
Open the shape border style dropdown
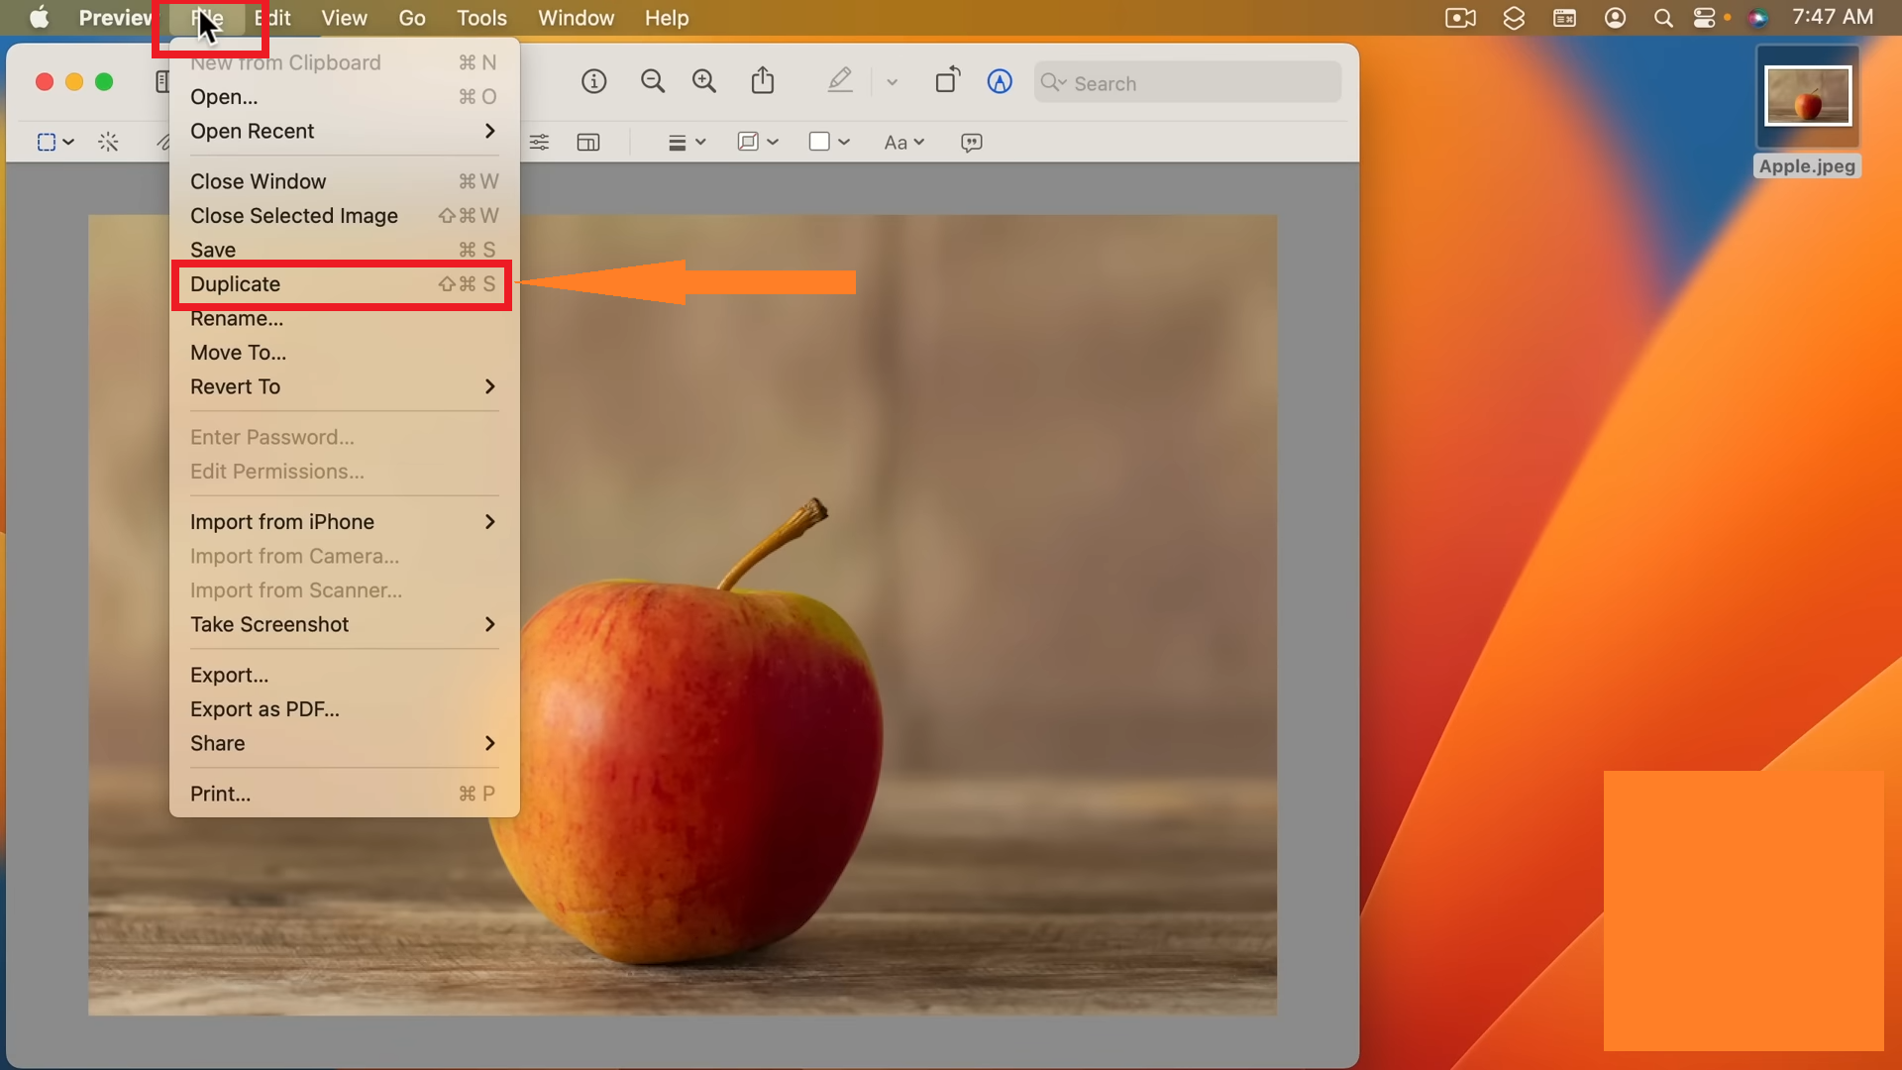click(x=758, y=142)
